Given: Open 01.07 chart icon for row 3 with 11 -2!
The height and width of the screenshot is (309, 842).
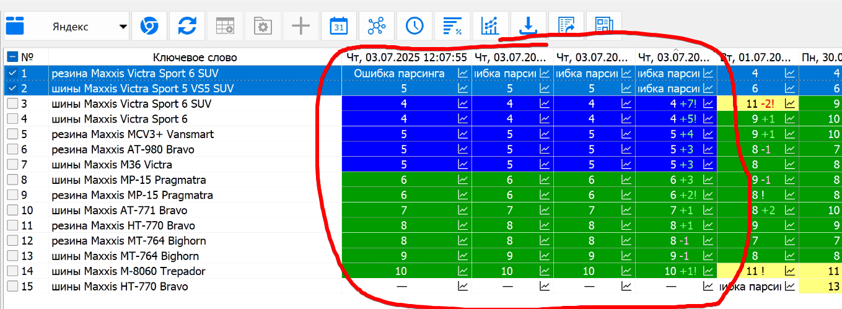Looking at the screenshot, I should (790, 104).
